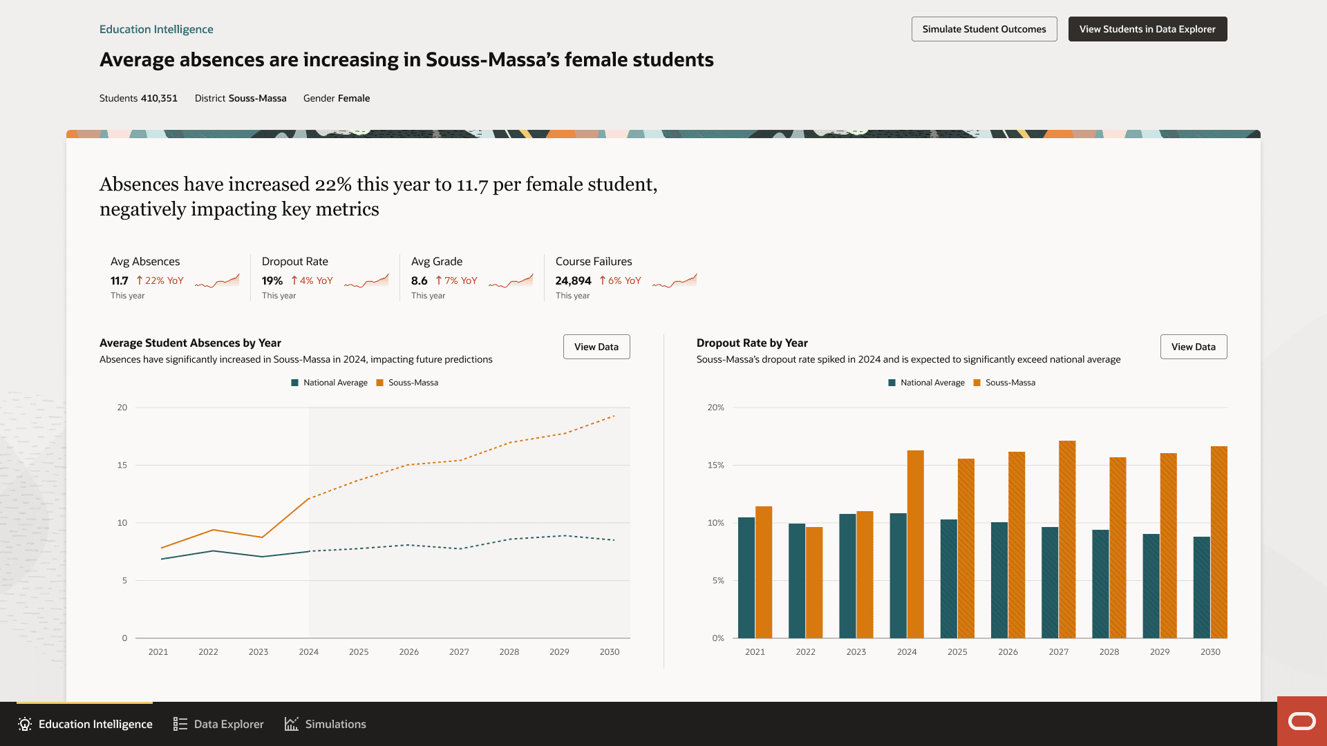Open the Data Explorer tab
1327x746 pixels.
pyautogui.click(x=218, y=724)
